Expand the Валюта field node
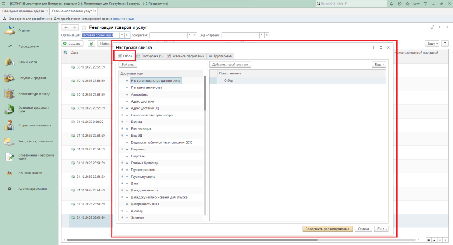The height and width of the screenshot is (245, 453). pyautogui.click(x=123, y=122)
